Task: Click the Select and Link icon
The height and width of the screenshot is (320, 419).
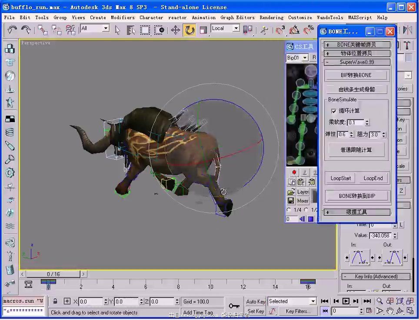Action: [x=43, y=30]
